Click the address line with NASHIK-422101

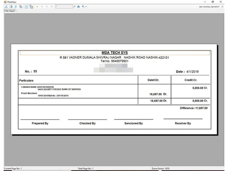coord(114,57)
